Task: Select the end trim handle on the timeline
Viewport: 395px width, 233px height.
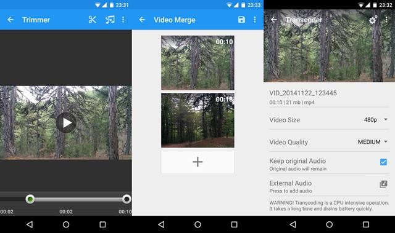Action: [x=127, y=199]
